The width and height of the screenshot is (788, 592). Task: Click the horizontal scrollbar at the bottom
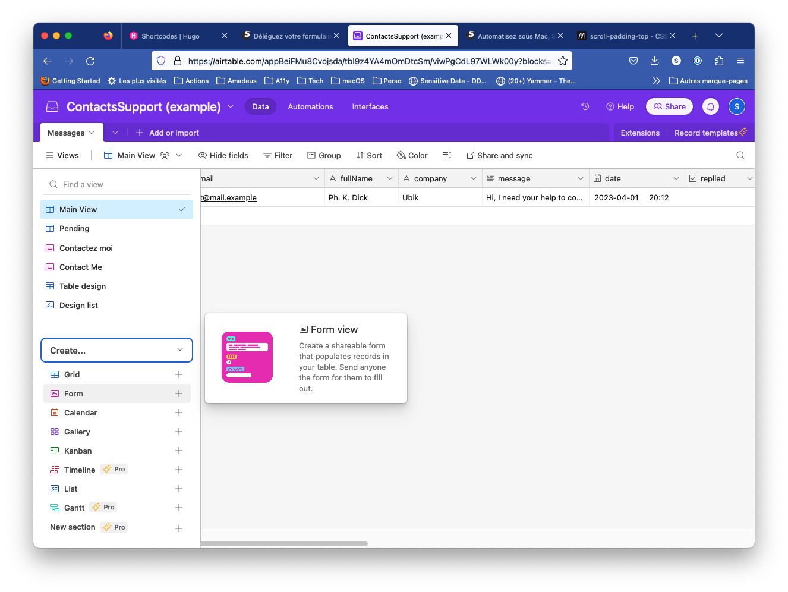pos(284,543)
